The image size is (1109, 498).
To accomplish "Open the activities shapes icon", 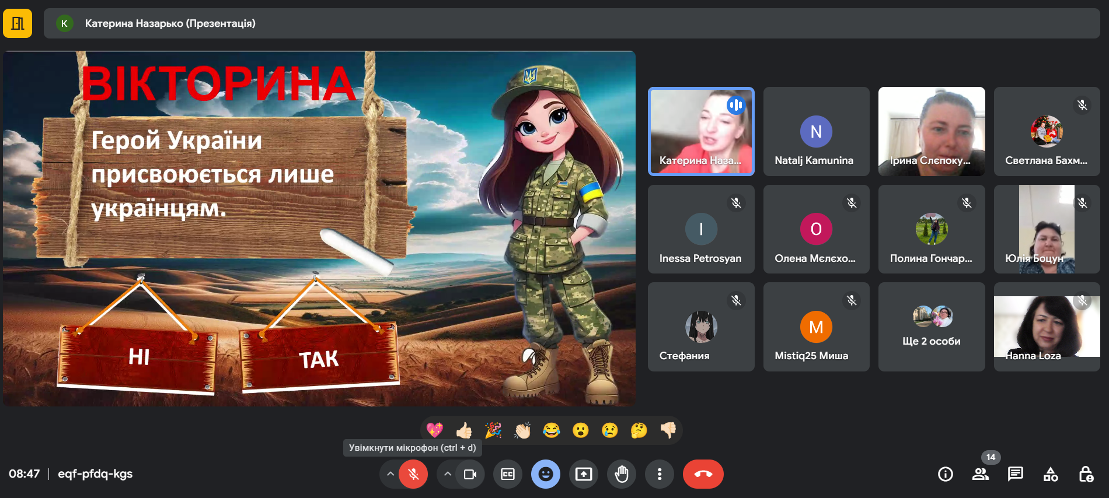I will [x=1050, y=474].
